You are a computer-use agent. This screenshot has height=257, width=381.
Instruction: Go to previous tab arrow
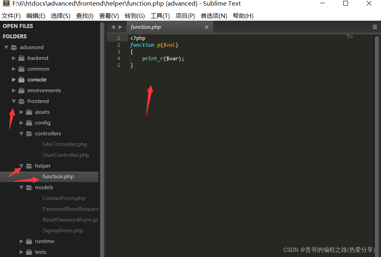coord(113,27)
